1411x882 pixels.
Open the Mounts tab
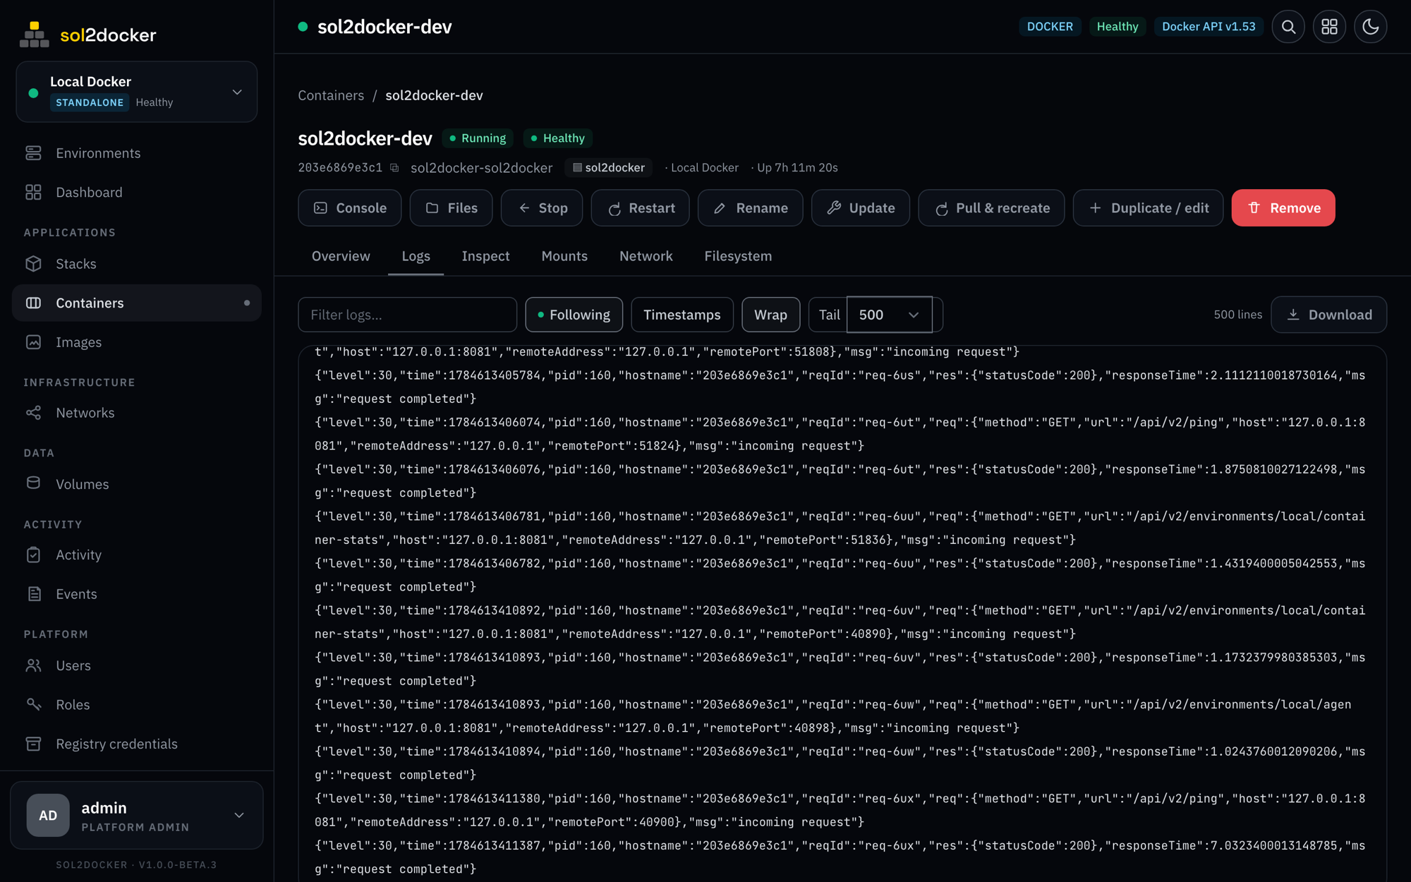click(564, 256)
